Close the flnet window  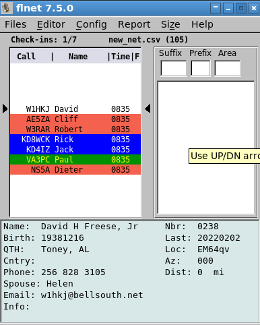pos(254,8)
